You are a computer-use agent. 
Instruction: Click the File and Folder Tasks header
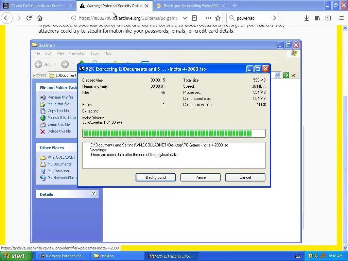tap(56, 88)
